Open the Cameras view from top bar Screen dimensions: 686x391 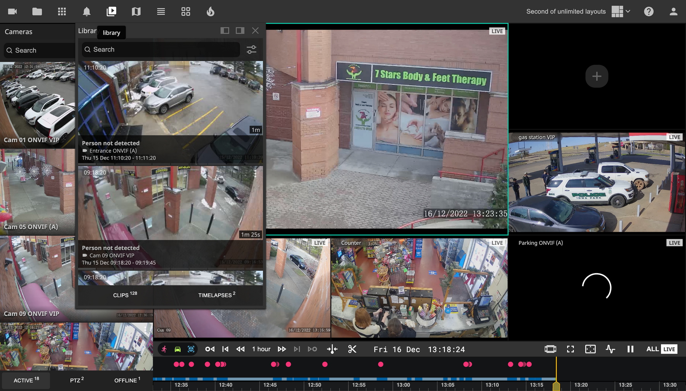(x=13, y=11)
